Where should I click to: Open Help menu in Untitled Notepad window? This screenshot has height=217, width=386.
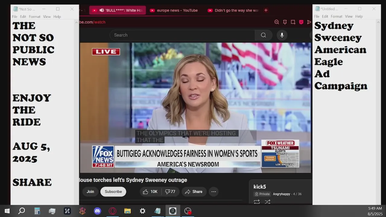click(359, 16)
